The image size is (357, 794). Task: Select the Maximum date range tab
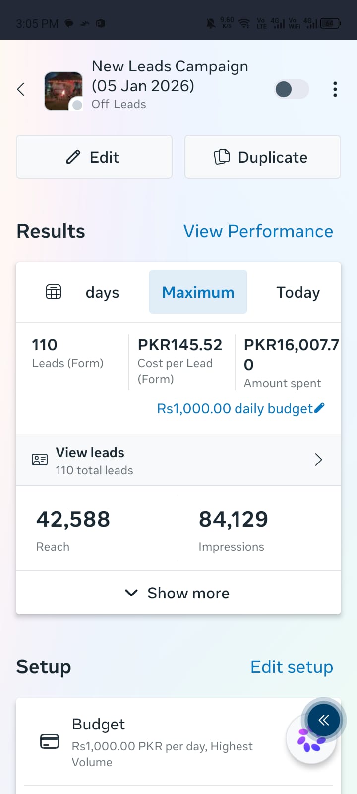(198, 292)
